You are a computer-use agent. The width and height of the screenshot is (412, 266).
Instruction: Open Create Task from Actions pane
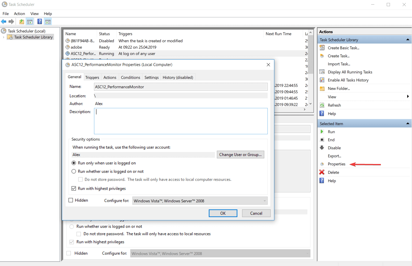[x=339, y=56]
